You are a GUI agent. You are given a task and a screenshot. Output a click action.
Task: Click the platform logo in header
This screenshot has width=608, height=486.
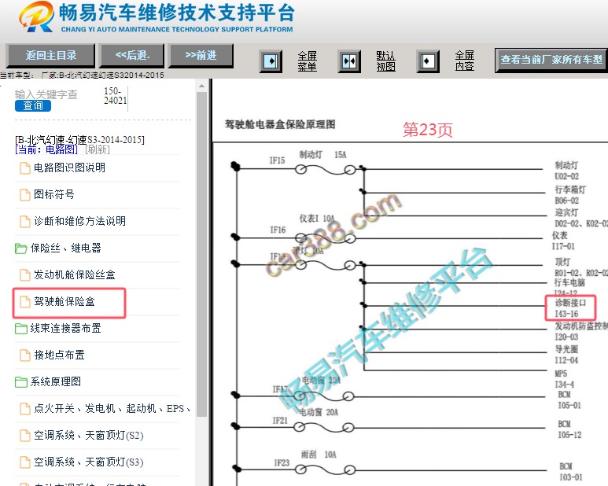pos(36,17)
